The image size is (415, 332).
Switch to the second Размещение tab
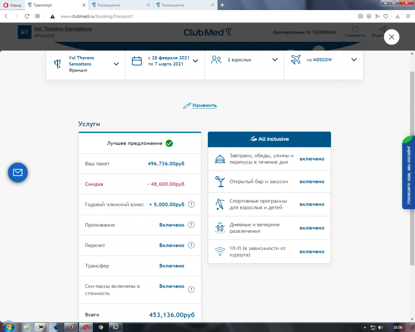coord(185,5)
